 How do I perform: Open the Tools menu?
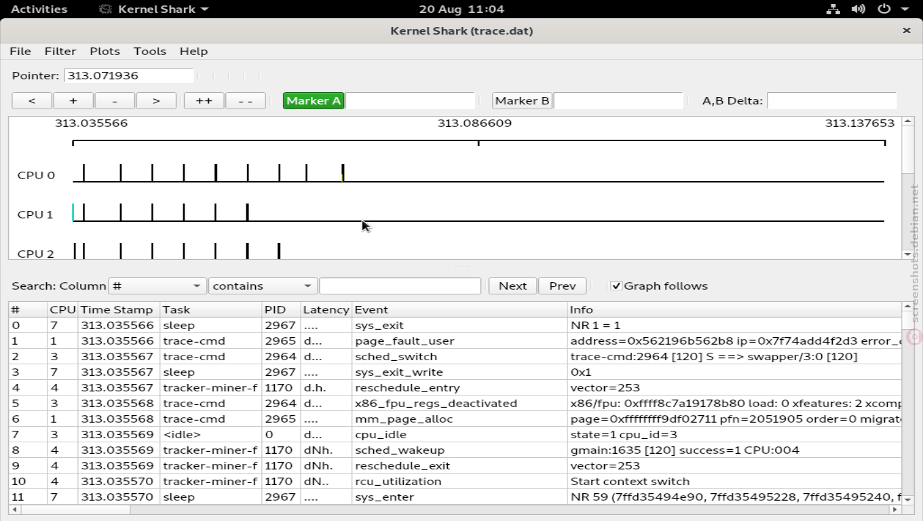(x=150, y=52)
